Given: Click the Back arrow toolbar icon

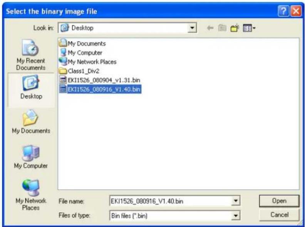Looking at the screenshot, I should [x=210, y=28].
